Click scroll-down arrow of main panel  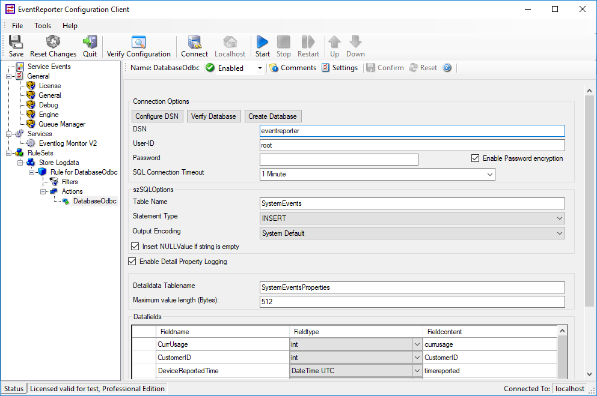(x=589, y=374)
